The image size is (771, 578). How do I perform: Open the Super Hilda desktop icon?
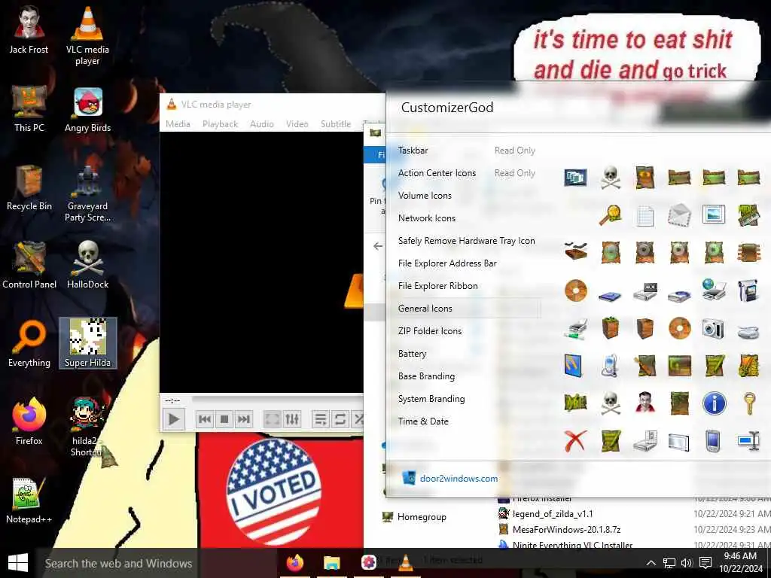pyautogui.click(x=88, y=343)
